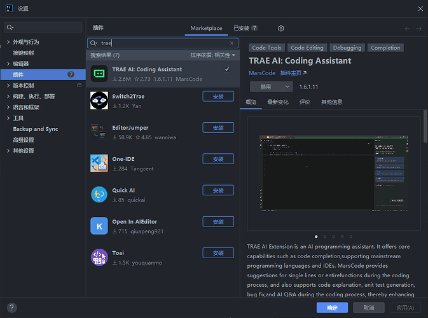Click the One-IDE plugin icon
The width and height of the screenshot is (428, 318).
99,163
